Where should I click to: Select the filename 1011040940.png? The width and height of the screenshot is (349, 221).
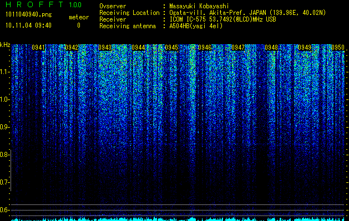point(29,15)
